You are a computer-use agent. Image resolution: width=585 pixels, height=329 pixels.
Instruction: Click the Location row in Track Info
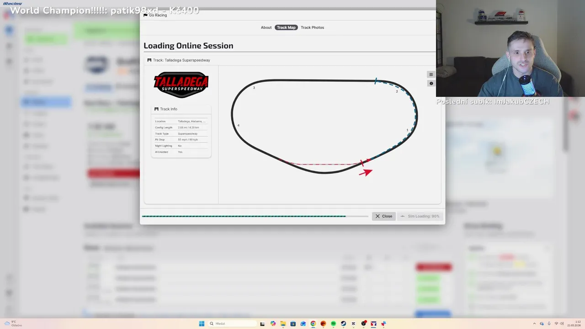181,122
